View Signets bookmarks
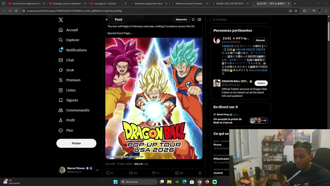 click(68, 100)
